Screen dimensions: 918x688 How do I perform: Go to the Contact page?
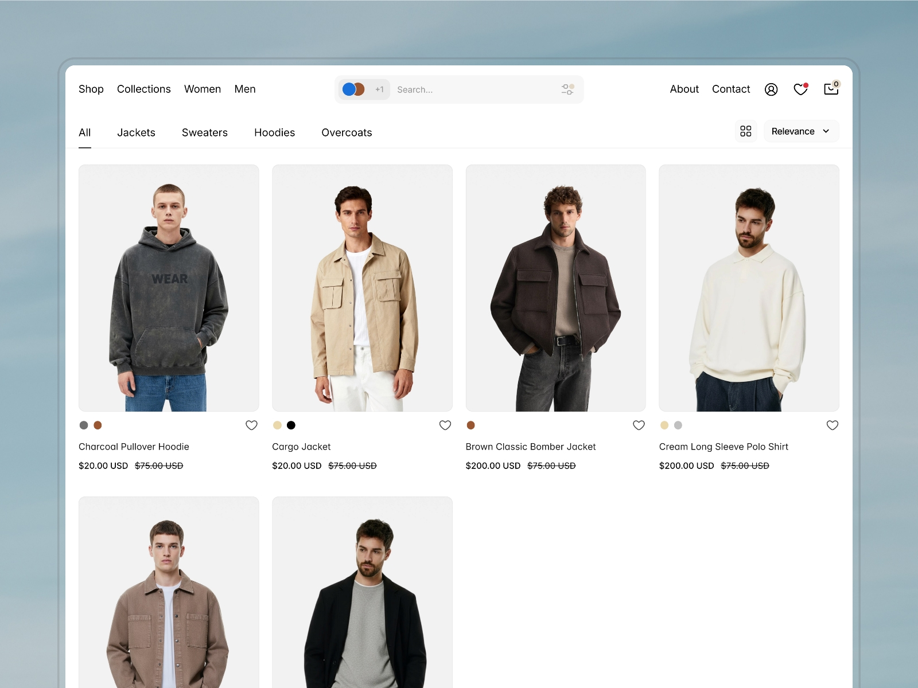(731, 89)
